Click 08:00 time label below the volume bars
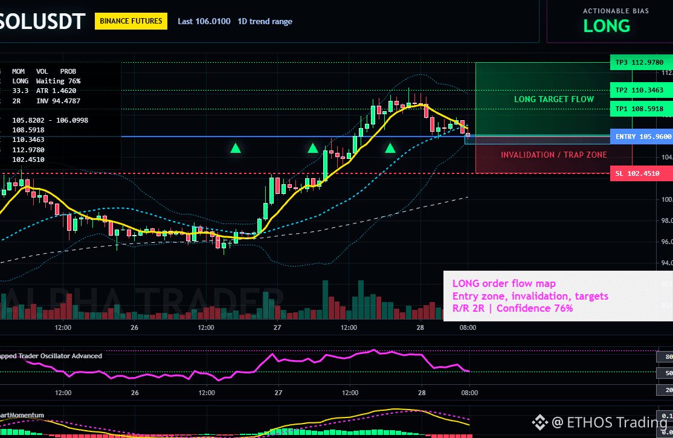The height and width of the screenshot is (438, 673). (468, 327)
